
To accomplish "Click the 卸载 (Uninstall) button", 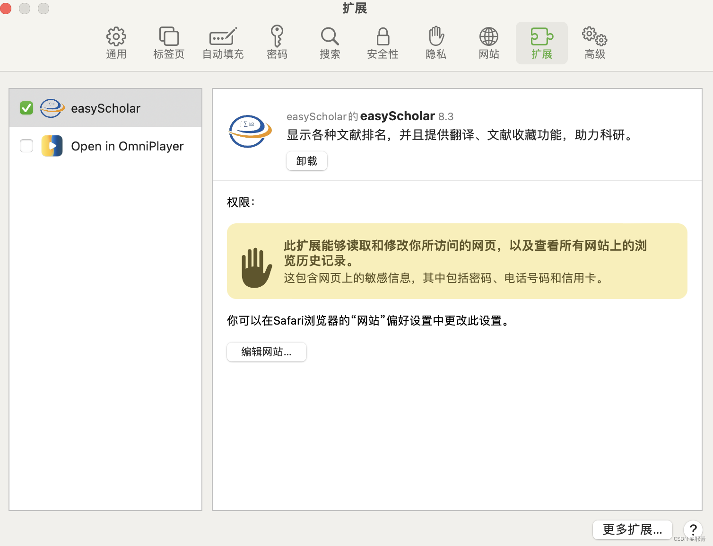I will [306, 161].
